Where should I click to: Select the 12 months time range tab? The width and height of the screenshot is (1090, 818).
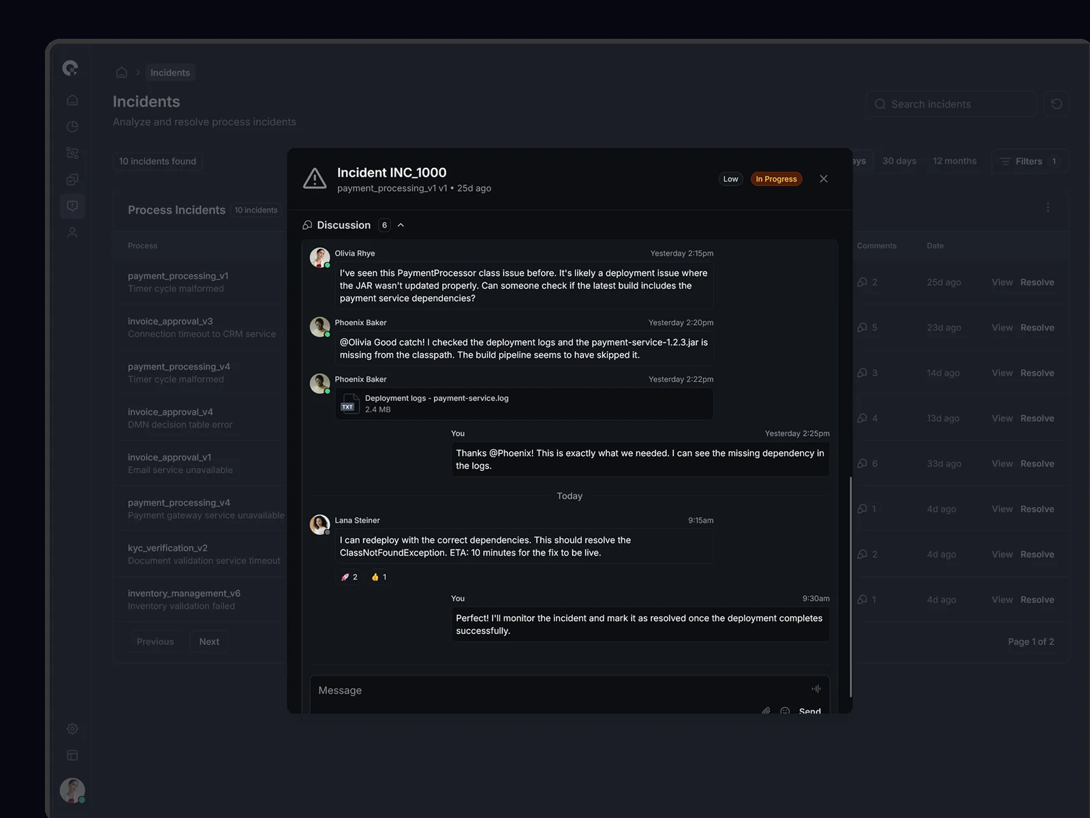tap(954, 162)
